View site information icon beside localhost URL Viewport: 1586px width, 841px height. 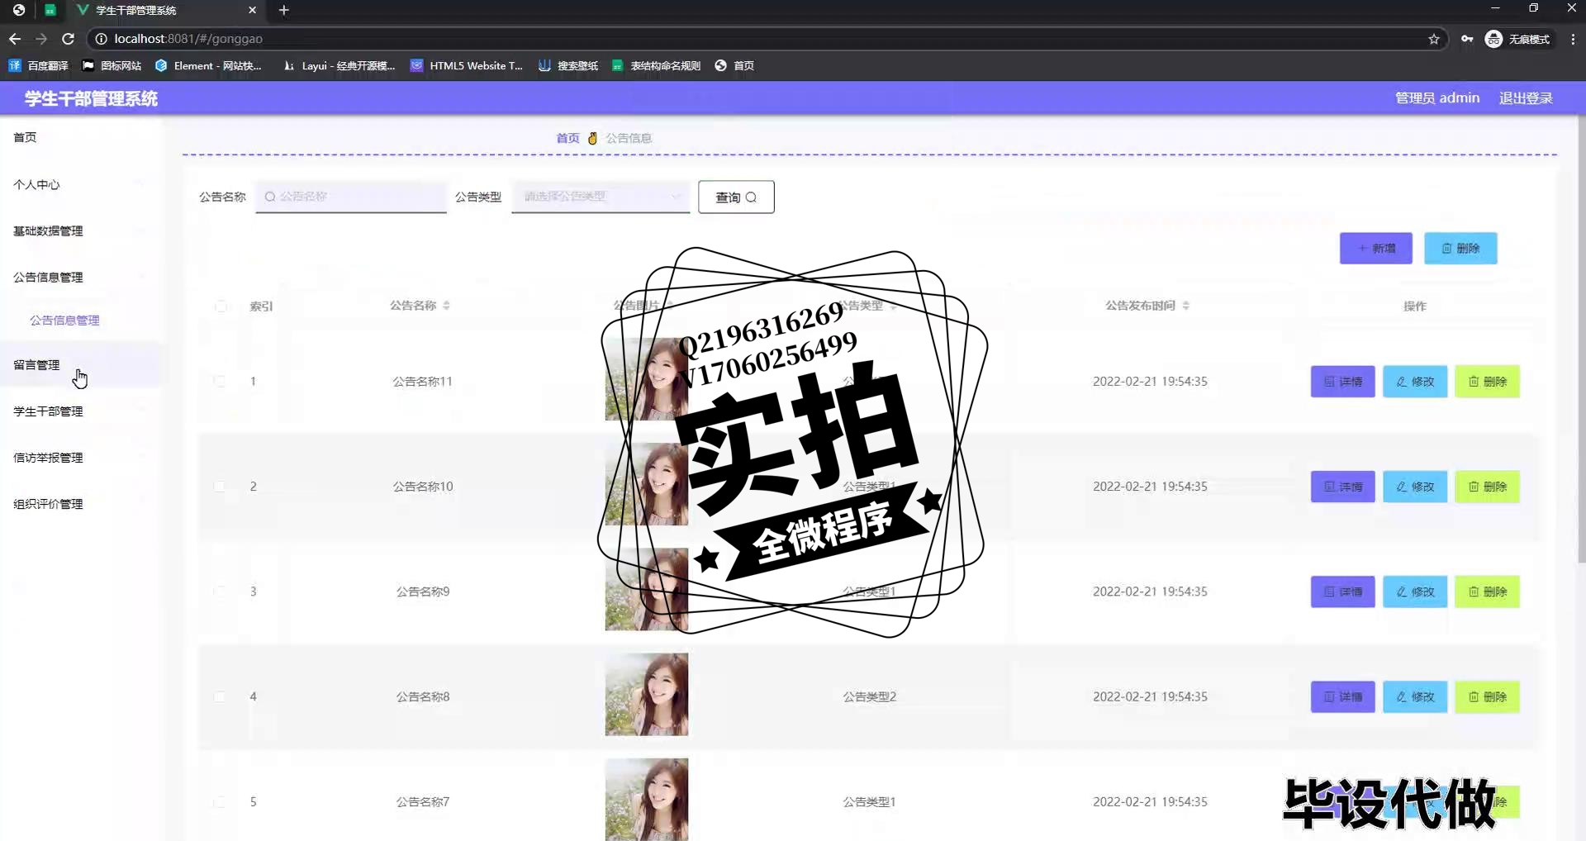101,39
